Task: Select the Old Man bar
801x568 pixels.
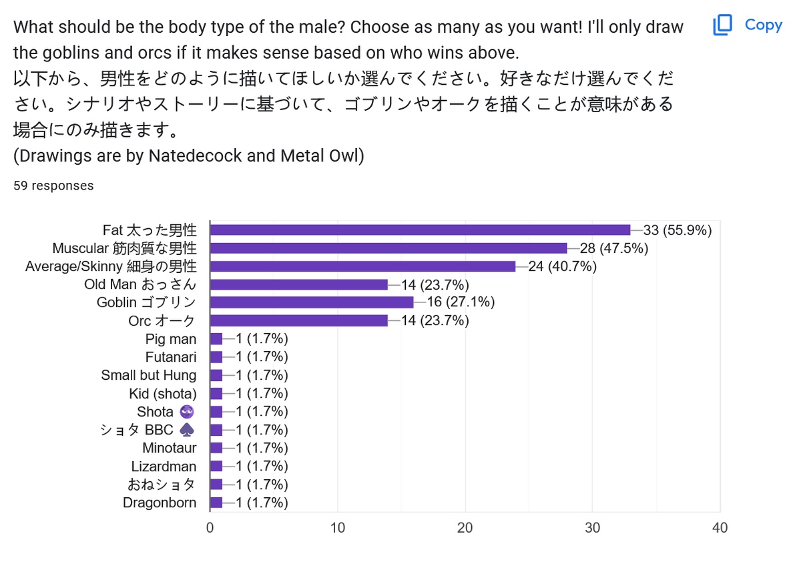Action: tap(298, 284)
